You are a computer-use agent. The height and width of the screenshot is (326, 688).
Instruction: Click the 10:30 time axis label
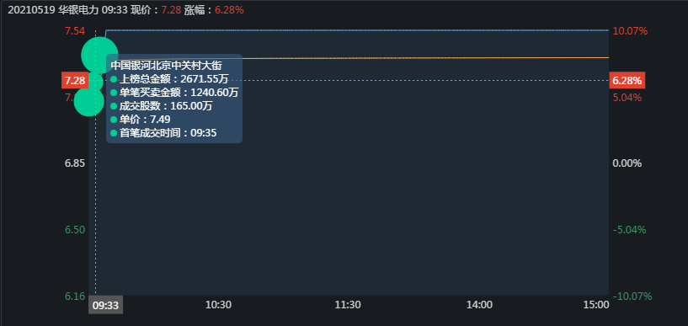click(x=218, y=305)
